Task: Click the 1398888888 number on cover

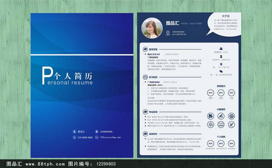Action: 106,132
